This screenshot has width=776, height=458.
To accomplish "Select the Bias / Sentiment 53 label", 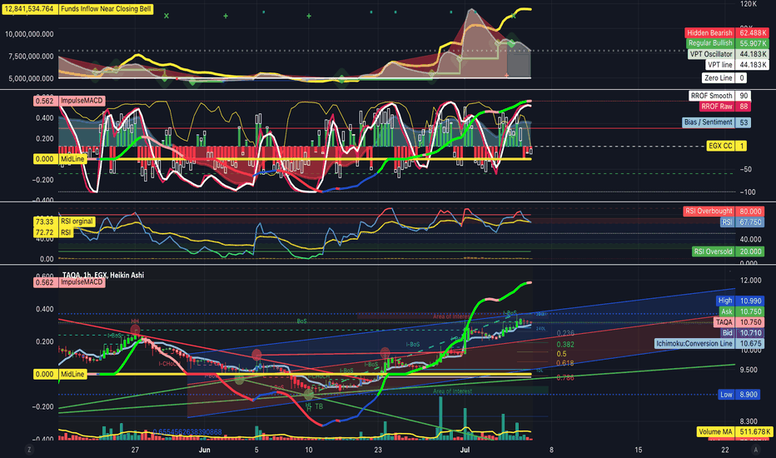I will (716, 122).
